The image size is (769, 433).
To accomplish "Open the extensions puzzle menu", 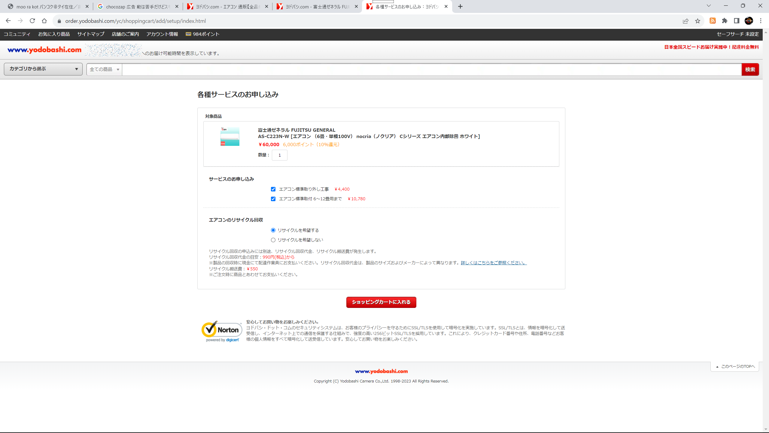I will [725, 21].
